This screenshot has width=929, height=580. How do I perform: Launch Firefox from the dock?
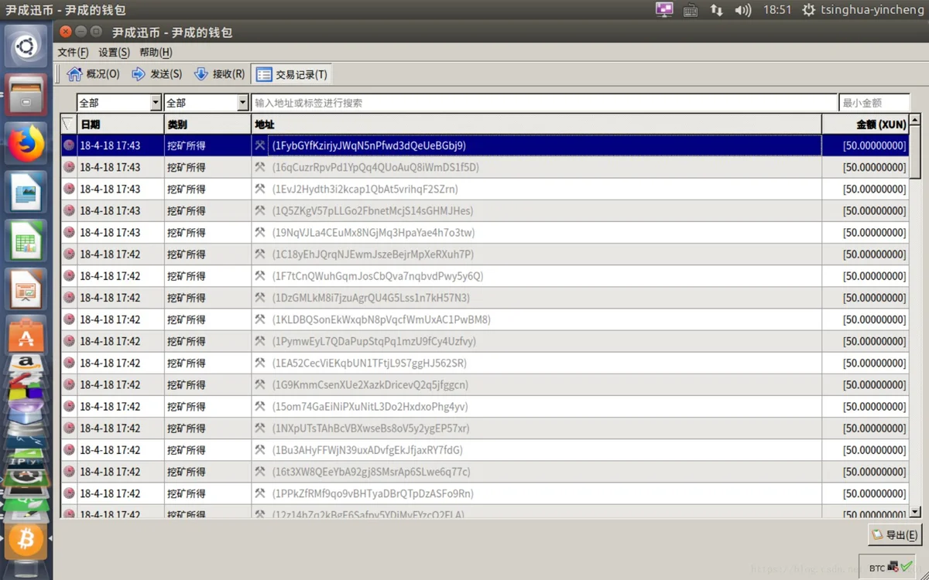click(x=26, y=145)
